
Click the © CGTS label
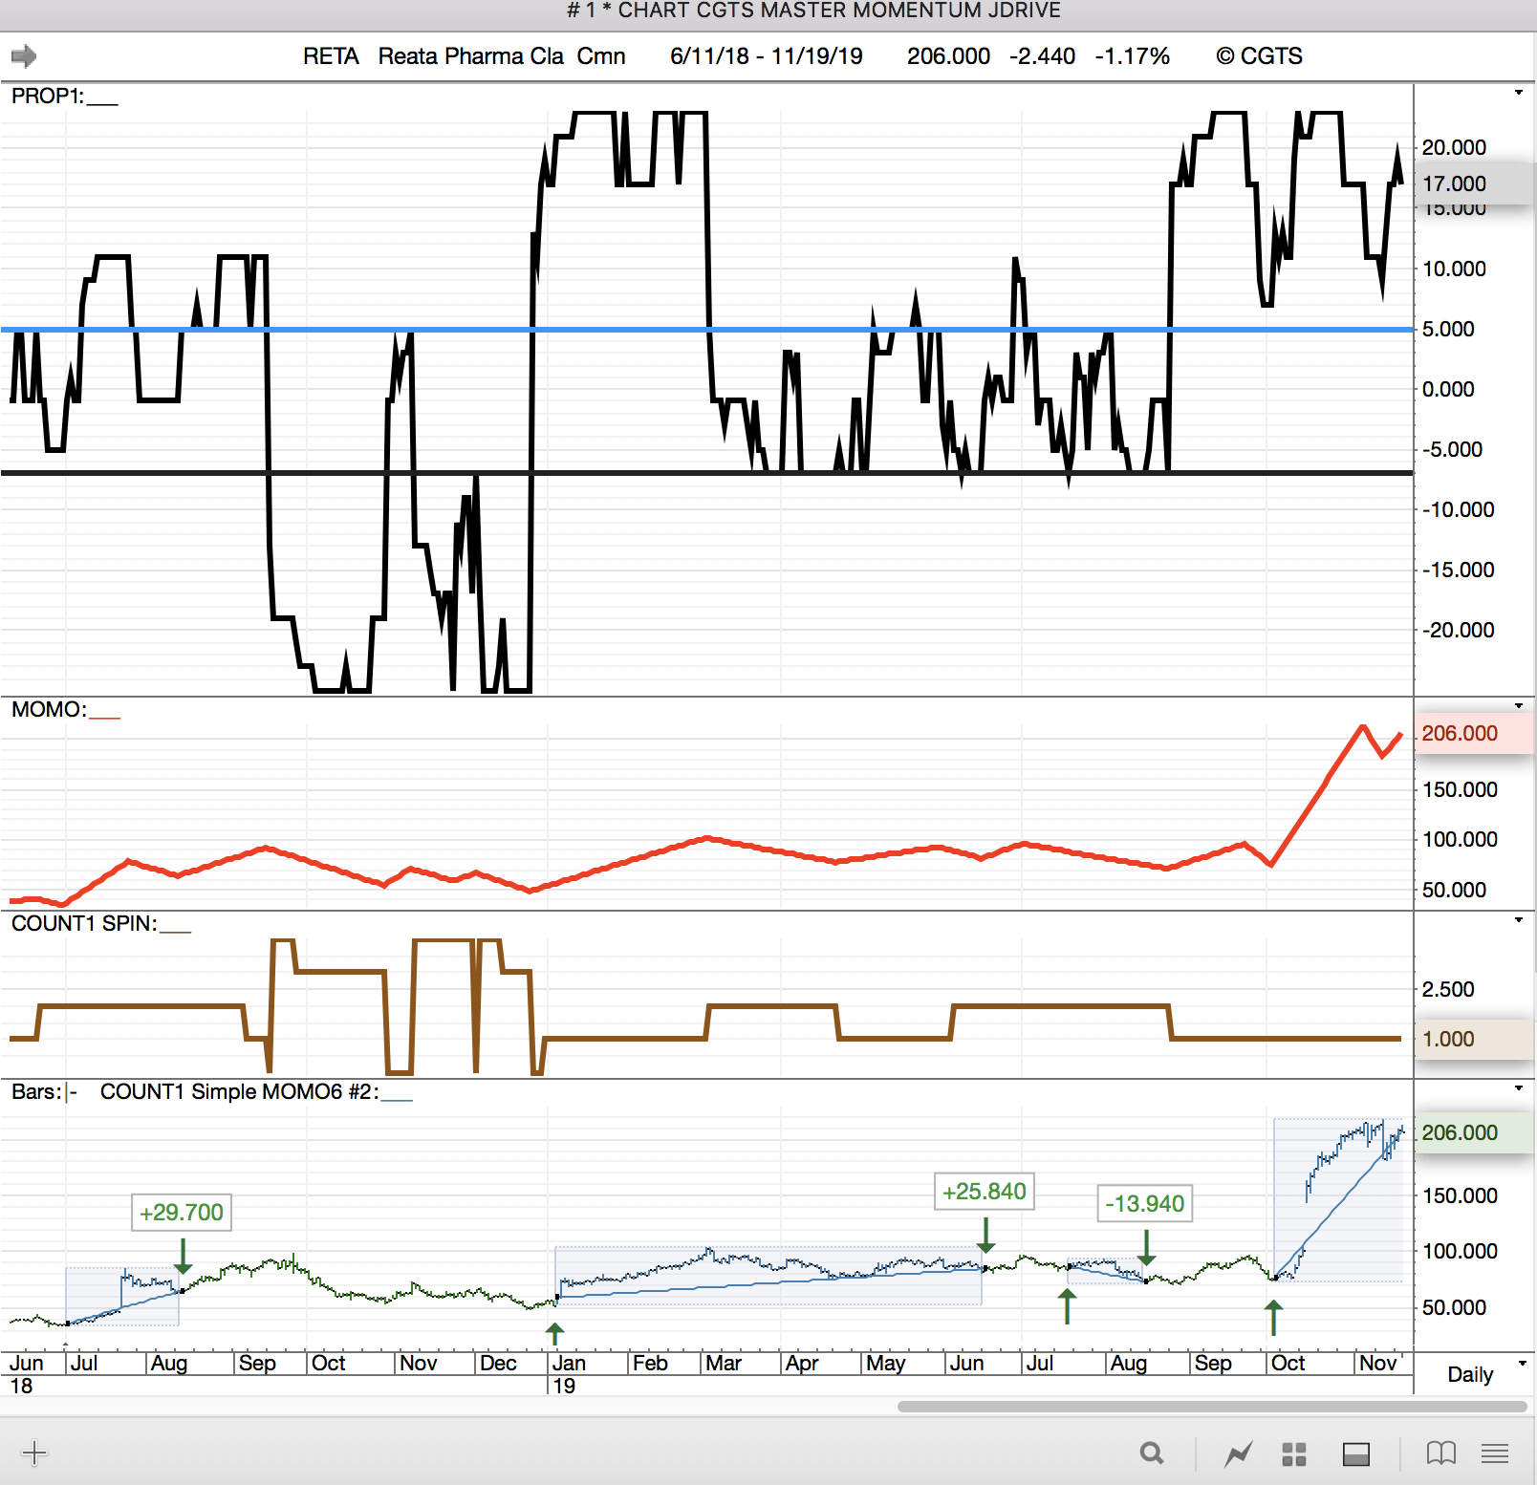point(1259,56)
